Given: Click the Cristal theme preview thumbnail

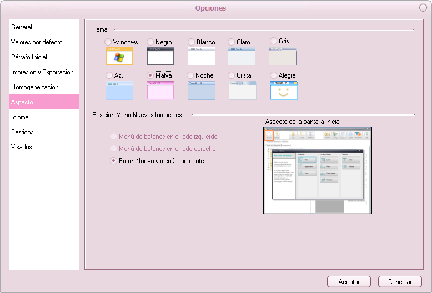Looking at the screenshot, I should (242, 90).
